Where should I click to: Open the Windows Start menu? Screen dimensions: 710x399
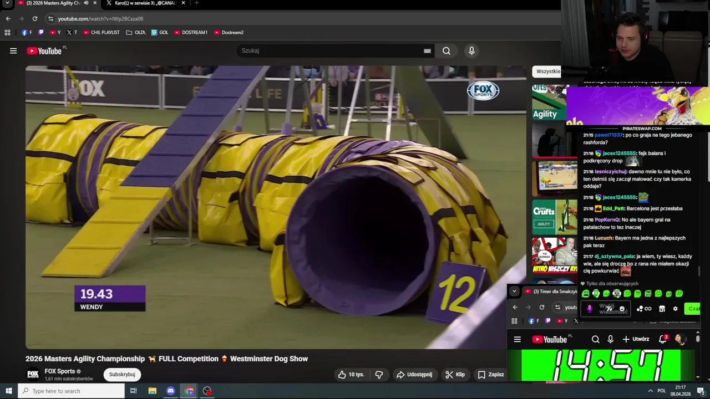(x=8, y=391)
